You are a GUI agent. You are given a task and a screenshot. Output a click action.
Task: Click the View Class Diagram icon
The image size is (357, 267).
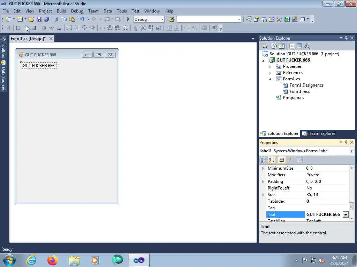click(x=307, y=46)
